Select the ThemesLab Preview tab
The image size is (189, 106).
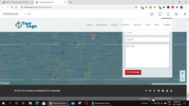click(x=51, y=2)
